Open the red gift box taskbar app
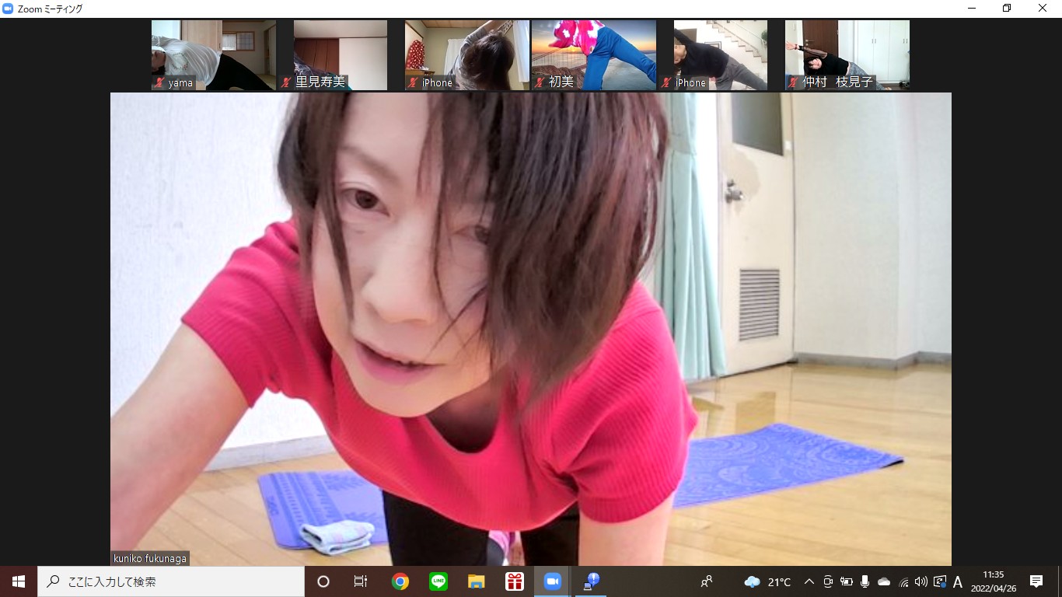Image resolution: width=1062 pixels, height=597 pixels. (x=515, y=581)
